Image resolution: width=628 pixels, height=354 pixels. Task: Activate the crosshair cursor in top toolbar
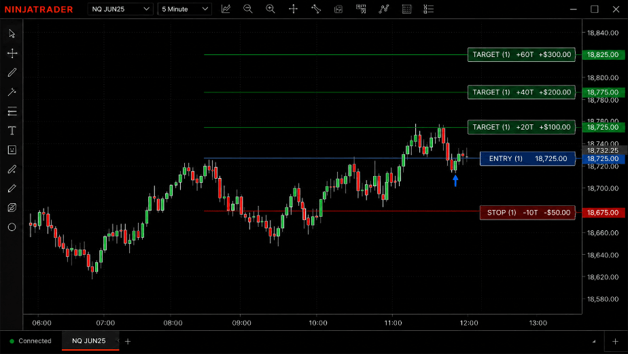pos(293,9)
